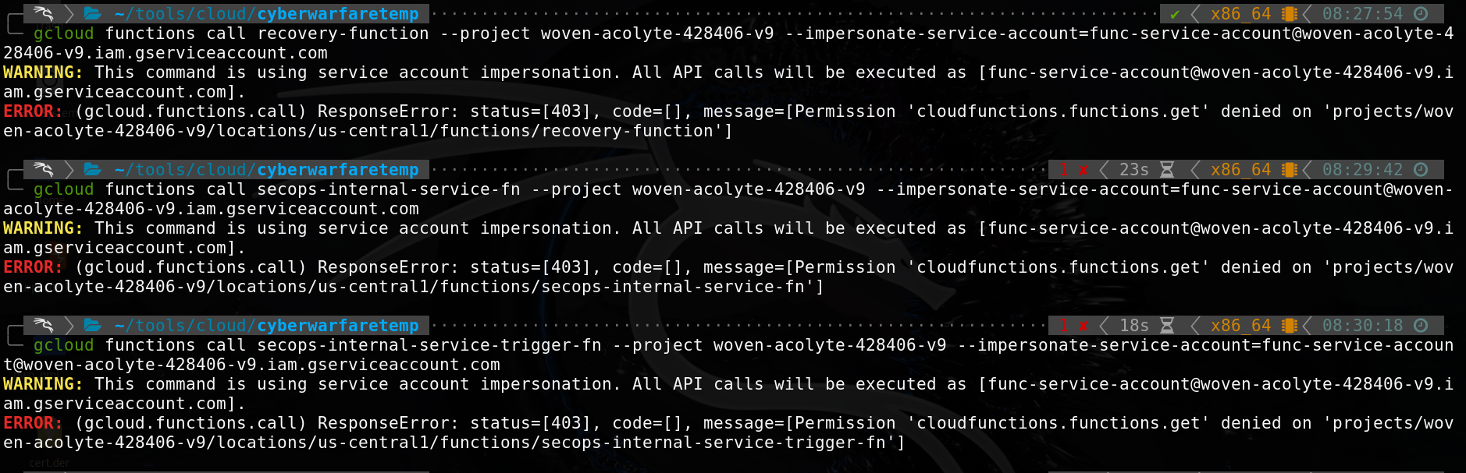
Task: Click the x86_64 label in second prompt
Action: tap(1240, 170)
